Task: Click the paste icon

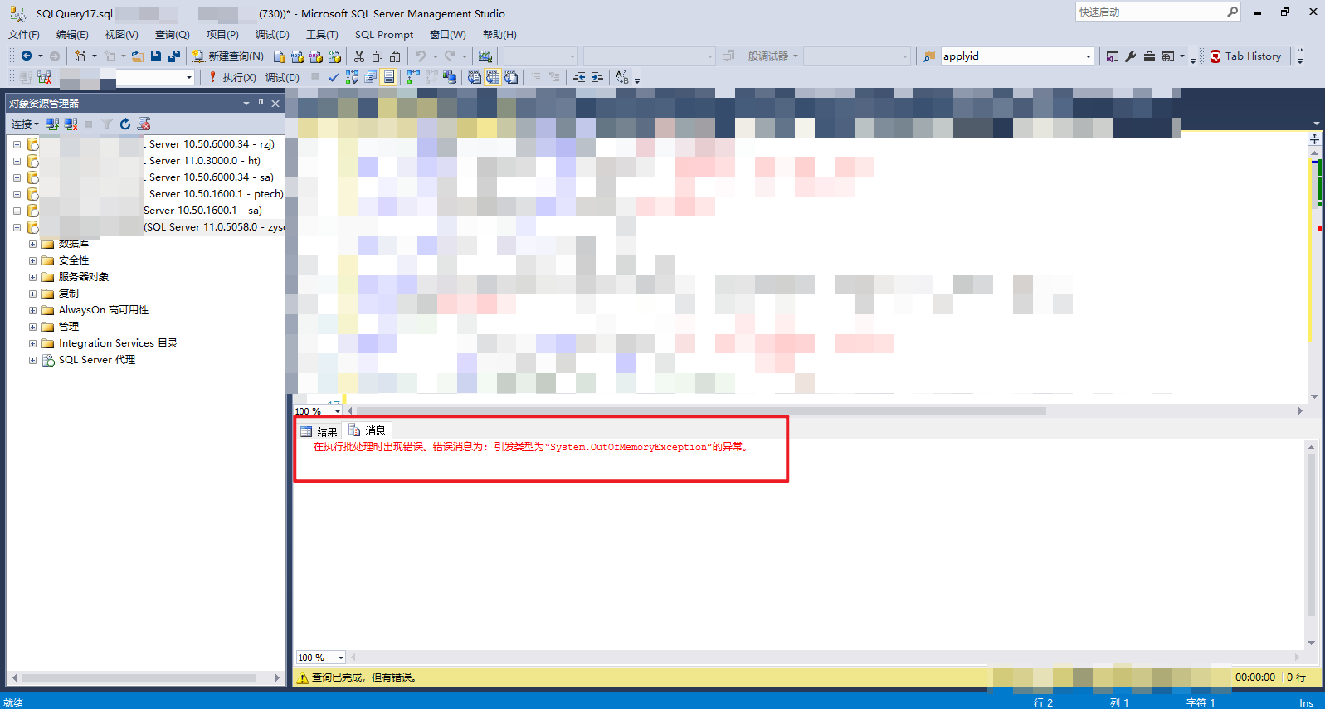Action: click(396, 56)
